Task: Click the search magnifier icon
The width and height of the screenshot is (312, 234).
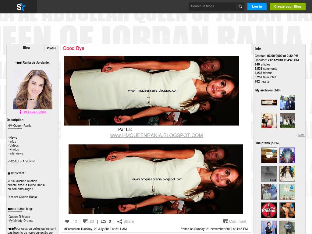Action: (x=240, y=6)
